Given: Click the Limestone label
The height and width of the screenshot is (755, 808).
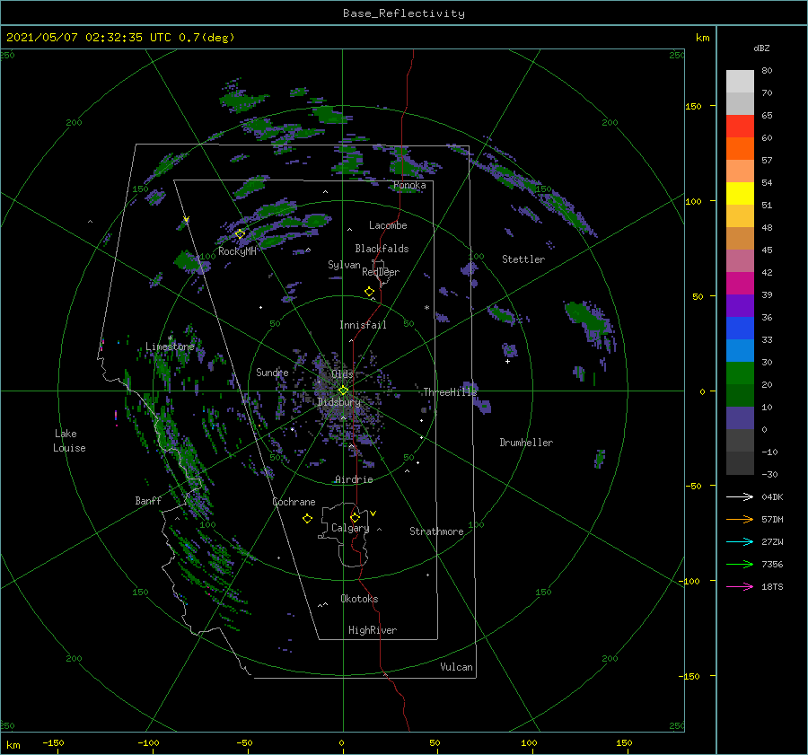Looking at the screenshot, I should coord(170,347).
